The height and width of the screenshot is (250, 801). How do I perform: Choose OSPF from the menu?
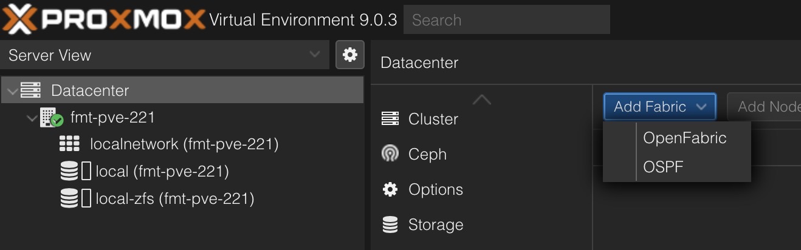(663, 166)
